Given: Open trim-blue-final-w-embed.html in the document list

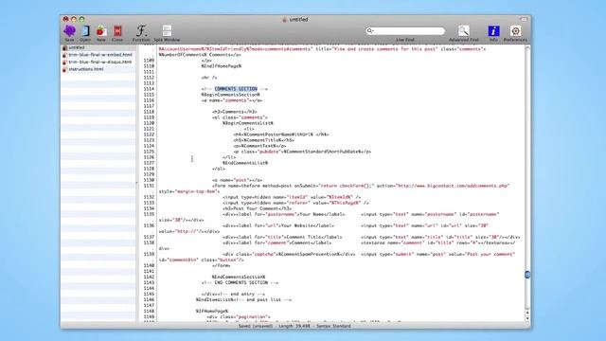Looking at the screenshot, I should click(x=100, y=55).
